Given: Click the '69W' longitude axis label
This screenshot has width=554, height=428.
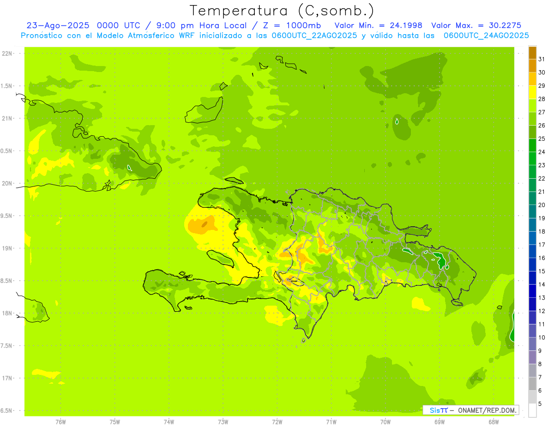Looking at the screenshot, I should pos(440,422).
